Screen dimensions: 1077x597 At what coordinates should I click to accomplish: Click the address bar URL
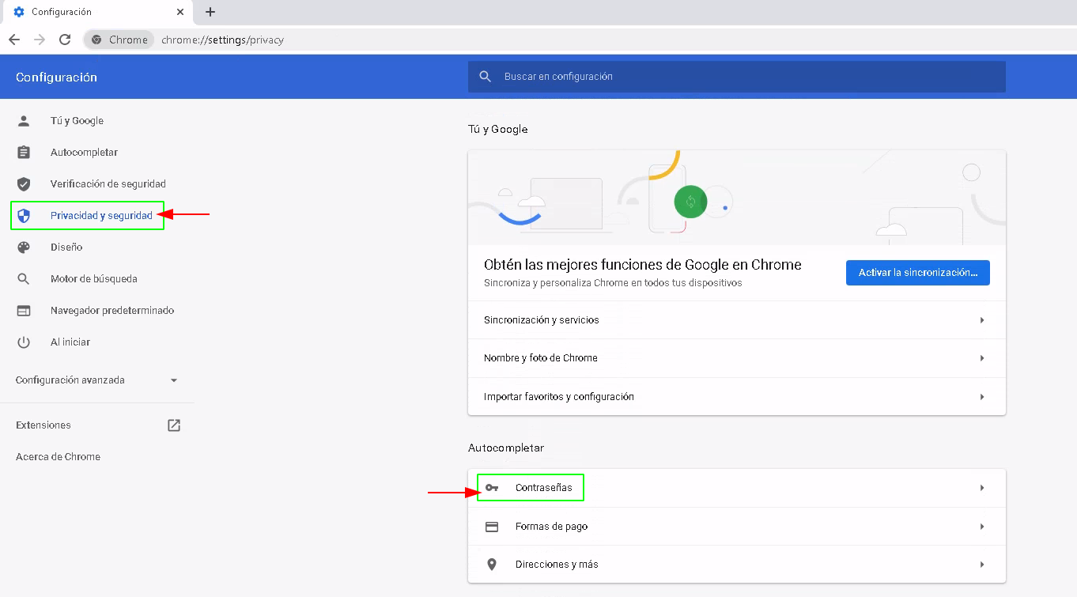(222, 40)
